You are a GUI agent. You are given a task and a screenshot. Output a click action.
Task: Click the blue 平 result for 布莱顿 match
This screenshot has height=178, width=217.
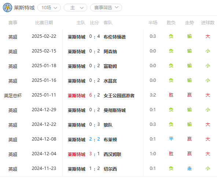(x=171, y=139)
